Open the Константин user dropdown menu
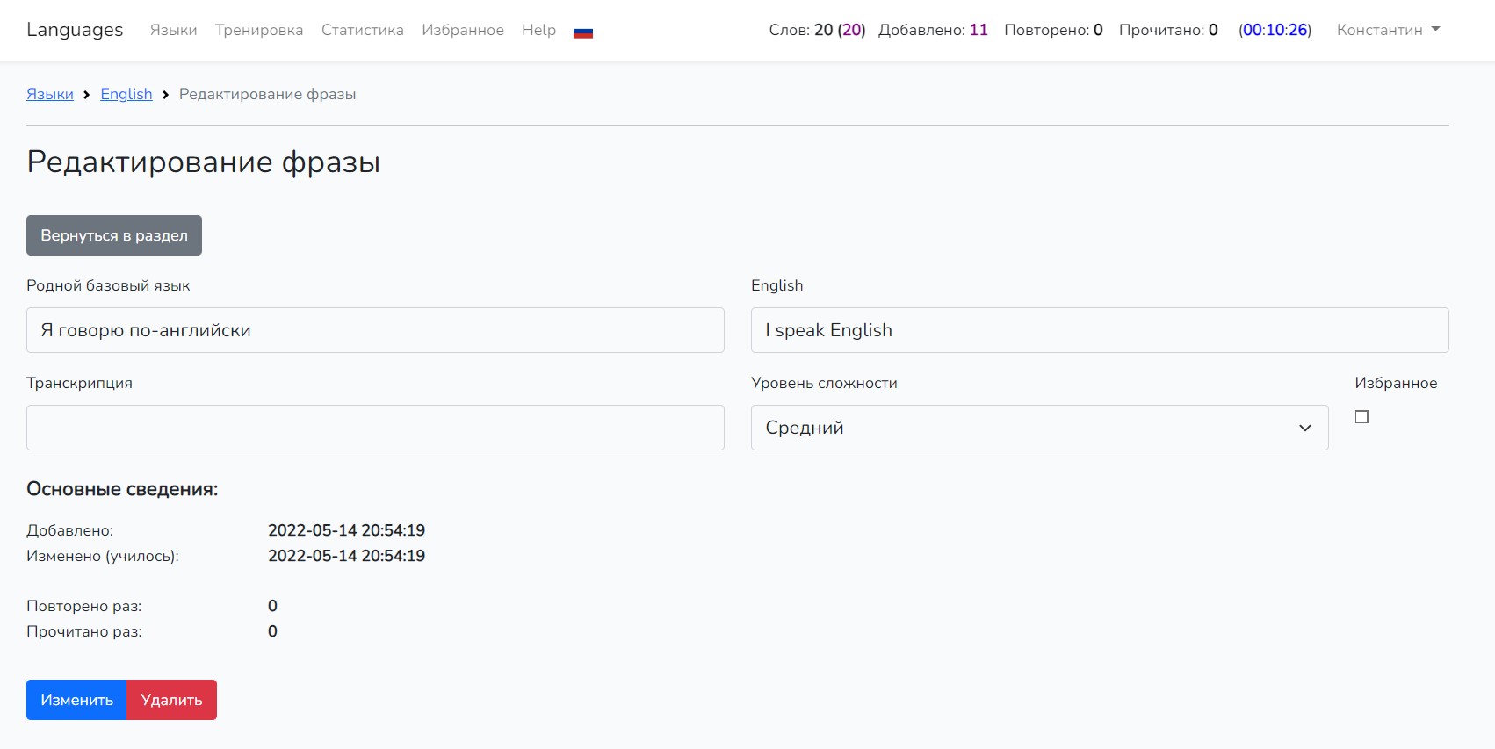The image size is (1495, 749). click(1388, 30)
